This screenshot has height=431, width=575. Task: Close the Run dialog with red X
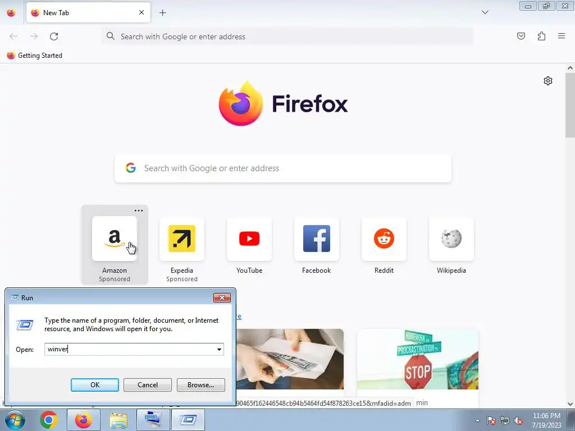click(x=222, y=297)
